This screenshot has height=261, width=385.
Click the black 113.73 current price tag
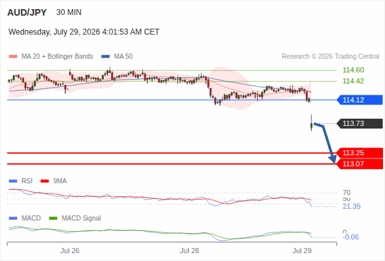360,123
